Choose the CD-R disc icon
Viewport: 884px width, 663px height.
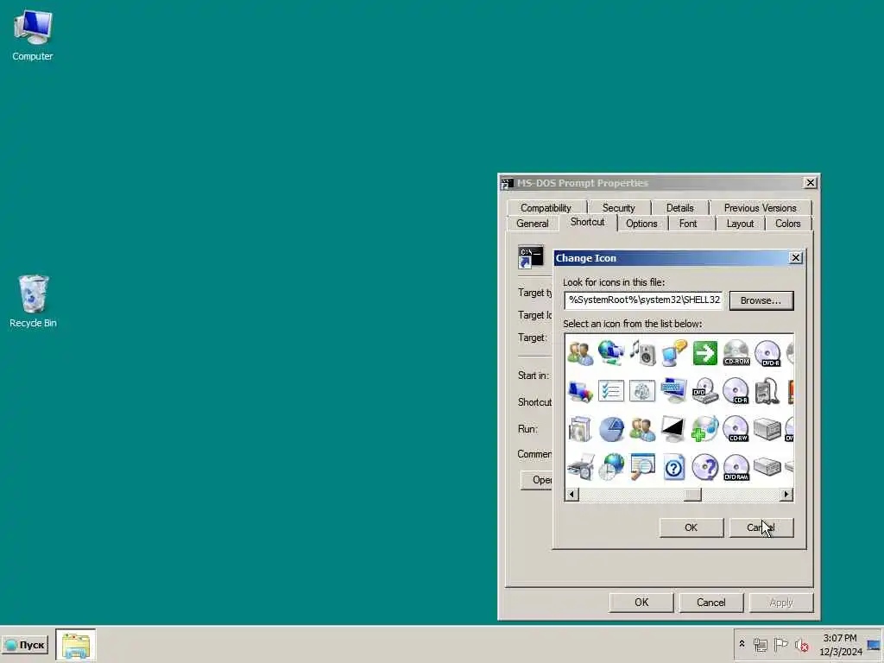click(736, 391)
